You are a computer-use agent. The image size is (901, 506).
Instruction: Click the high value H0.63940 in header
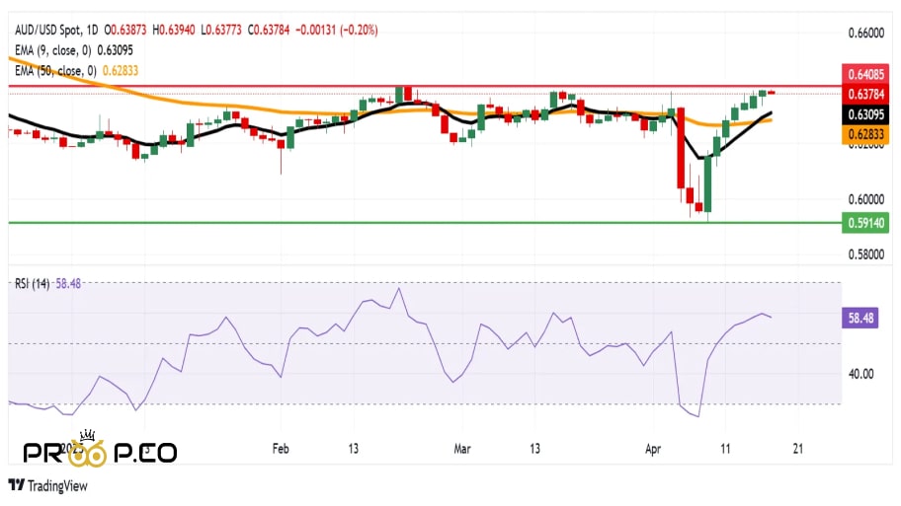click(174, 30)
